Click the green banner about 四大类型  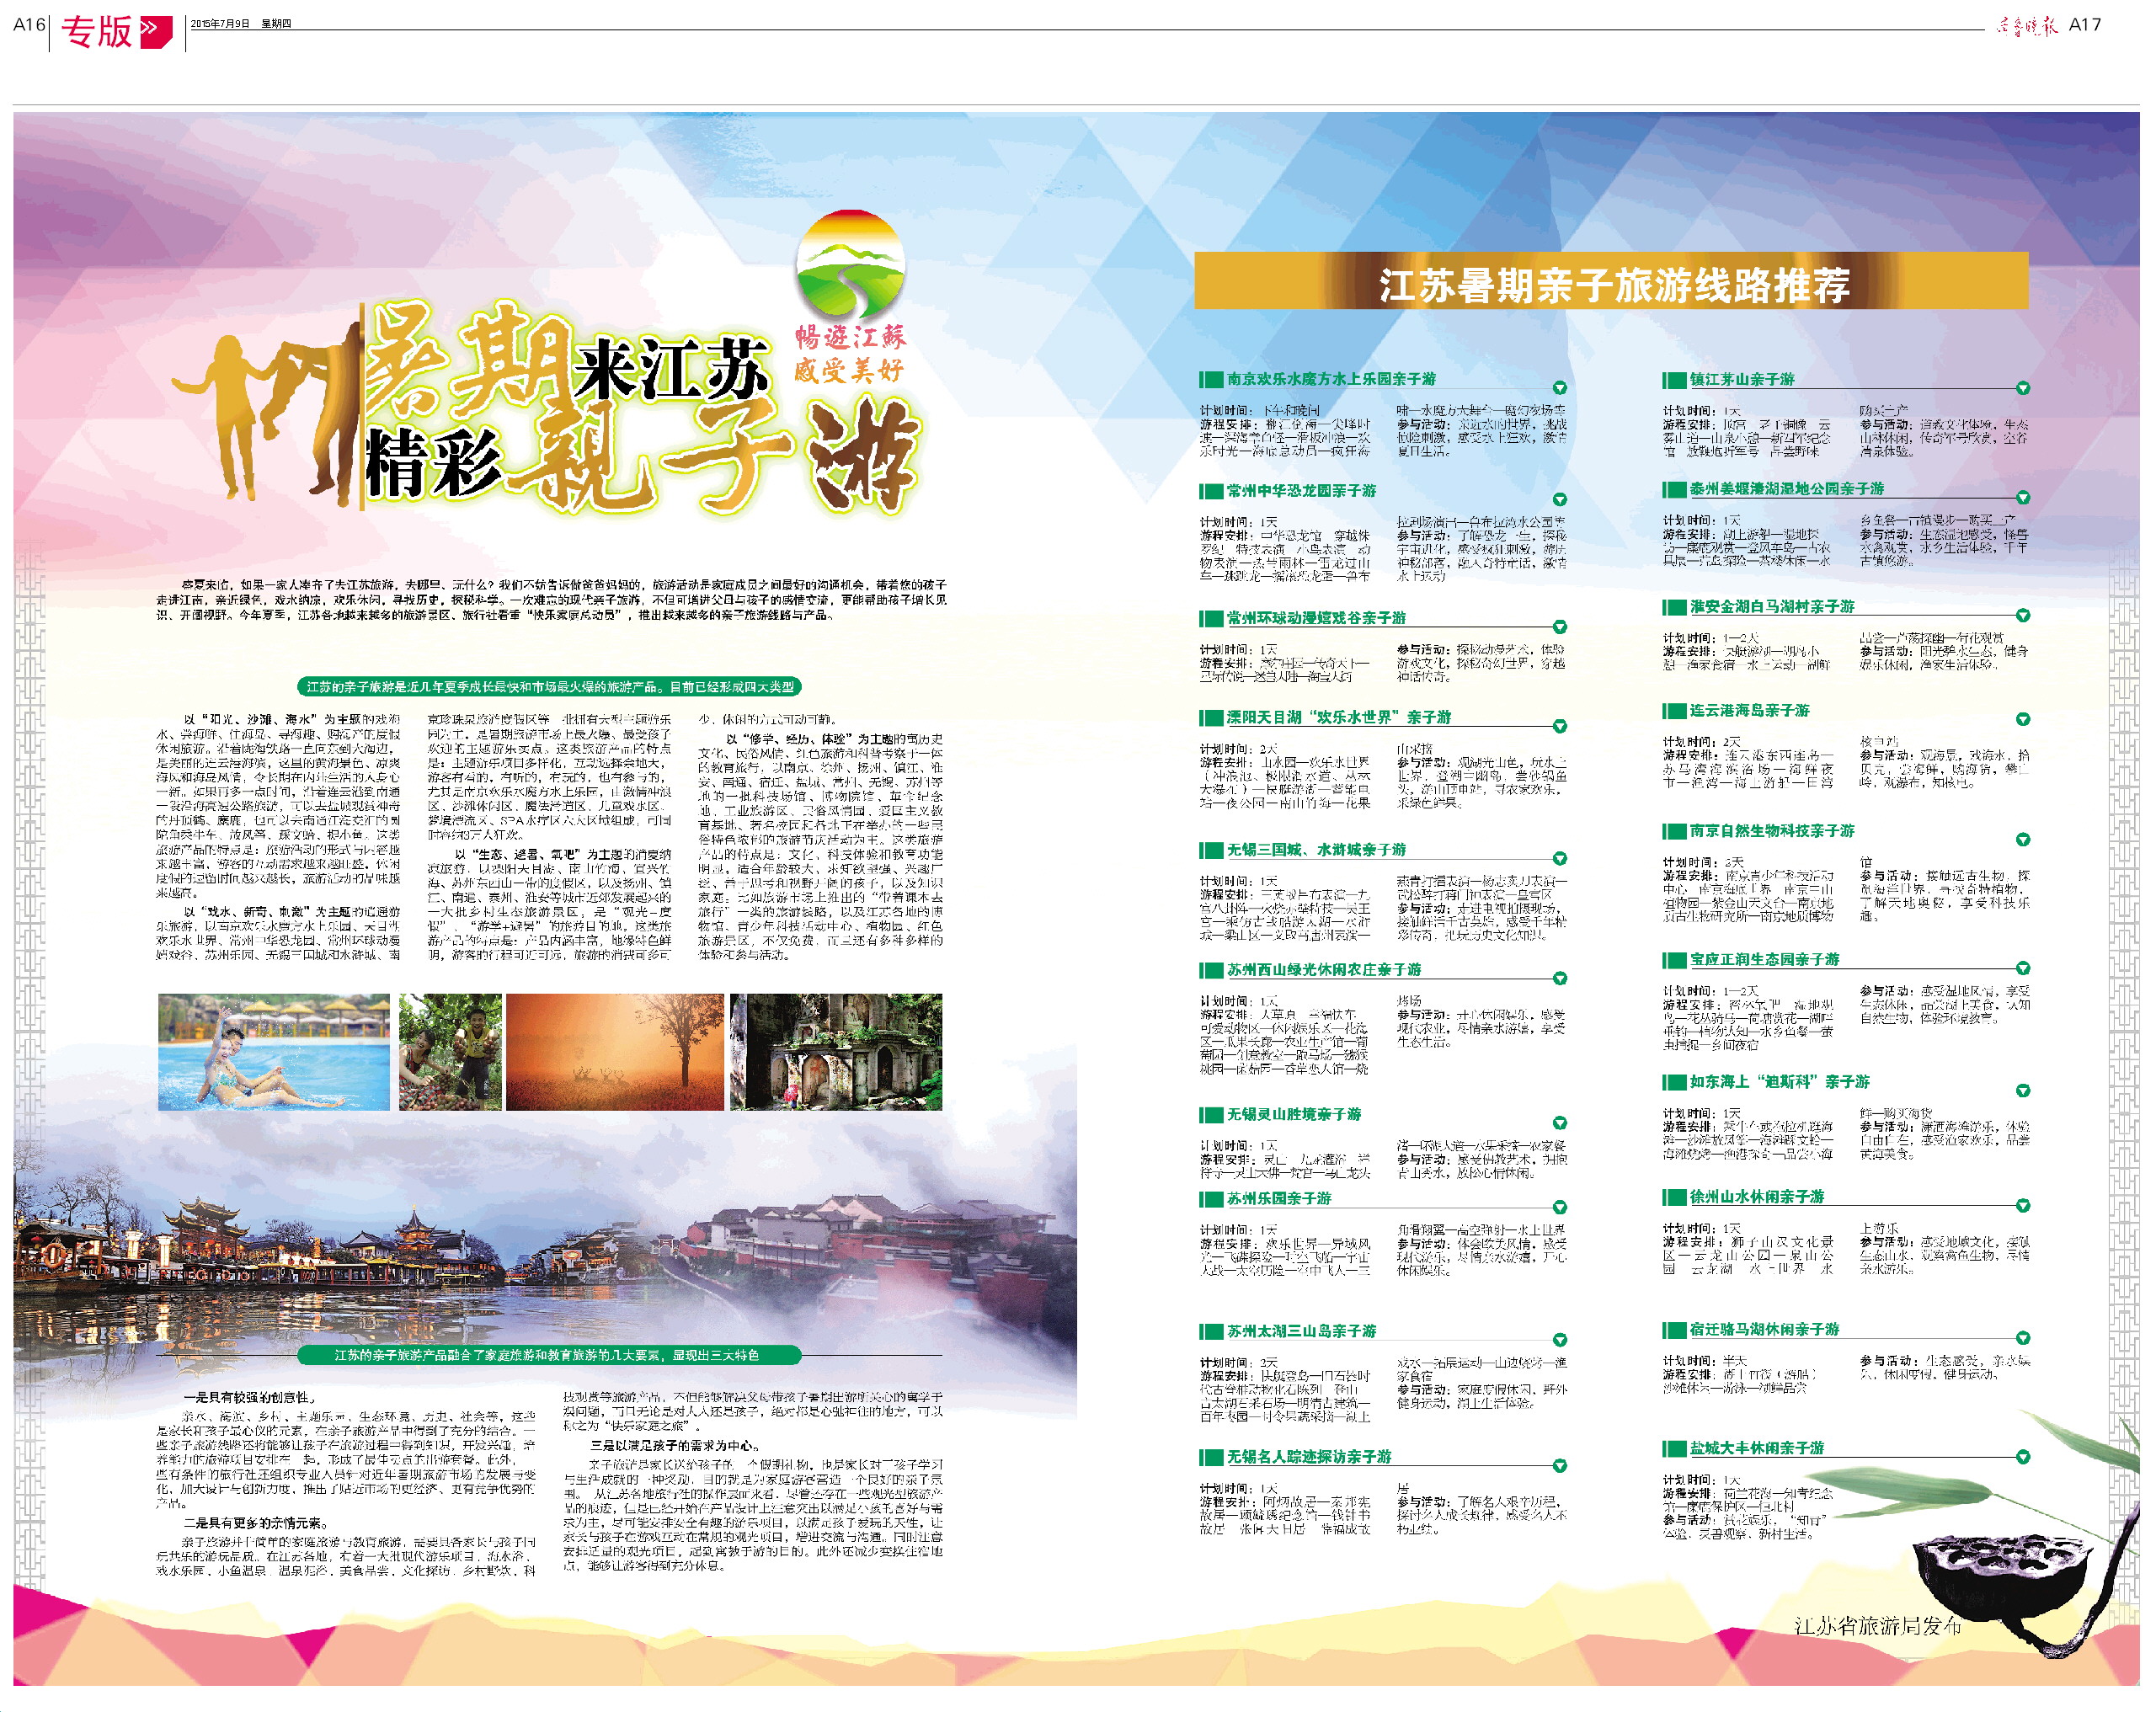coord(550,687)
